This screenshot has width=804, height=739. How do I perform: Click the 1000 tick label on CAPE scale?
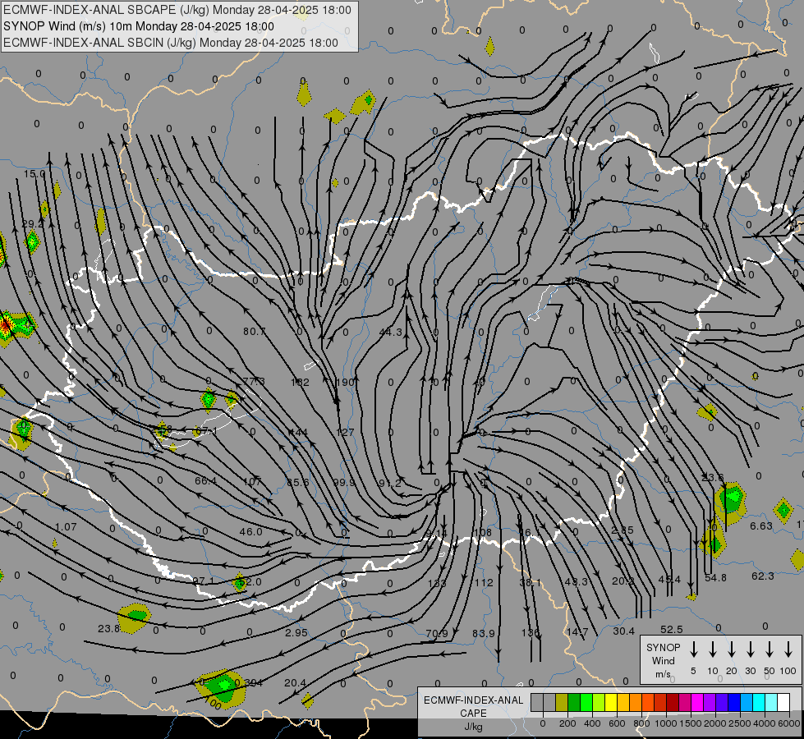665,723
